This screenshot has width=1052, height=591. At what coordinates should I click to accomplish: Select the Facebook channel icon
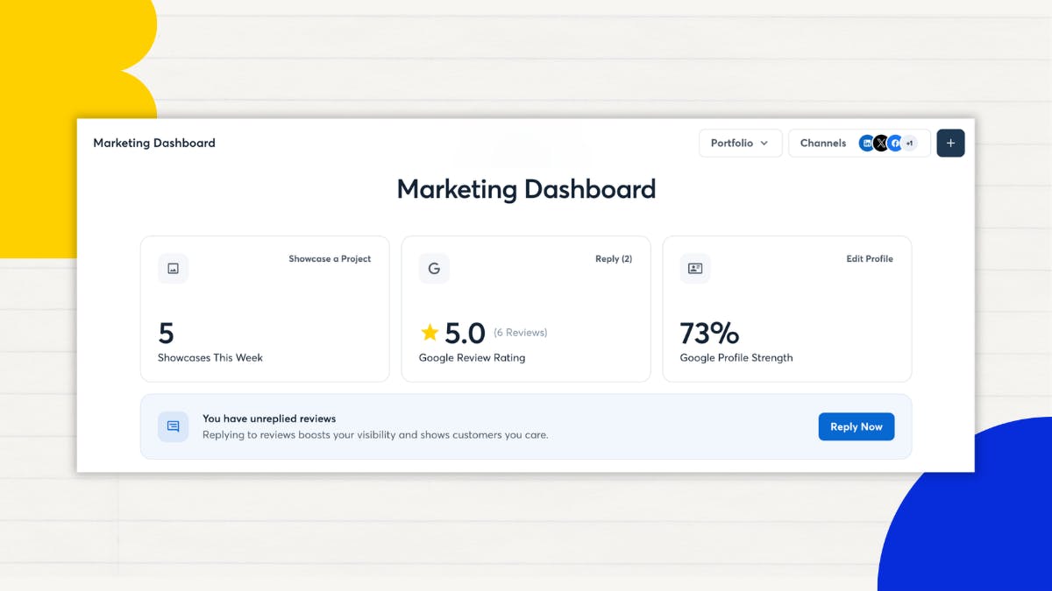[895, 144]
